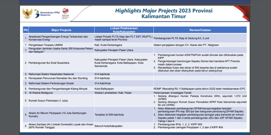Click '514 kab/kota' beside Percepatan Penurunan Kematian
This screenshot has height=135, width=271.
coord(124,78)
